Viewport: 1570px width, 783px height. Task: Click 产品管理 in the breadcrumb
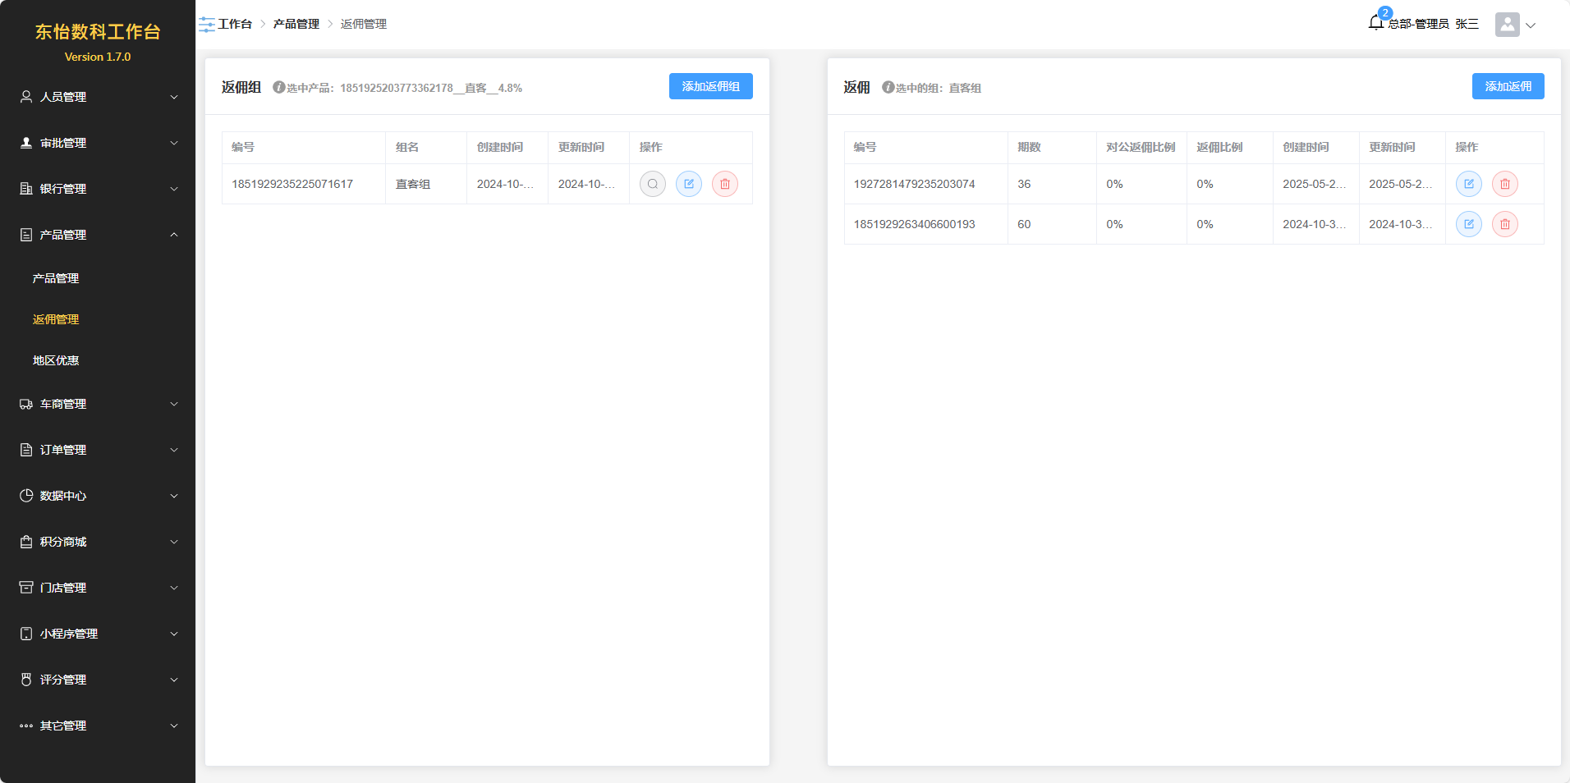[296, 25]
